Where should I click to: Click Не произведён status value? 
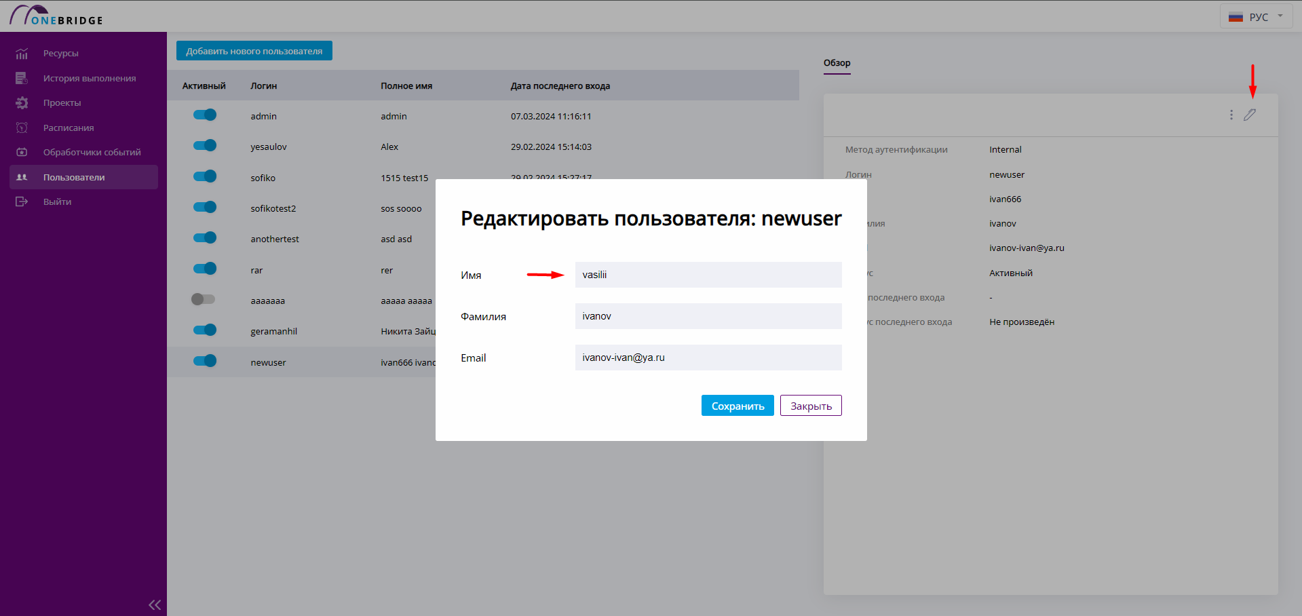(1022, 322)
